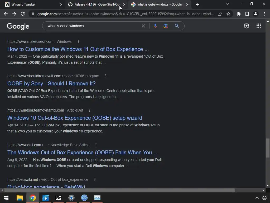The width and height of the screenshot is (270, 203).
Task: Open the Google apps grid
Action: (x=259, y=26)
